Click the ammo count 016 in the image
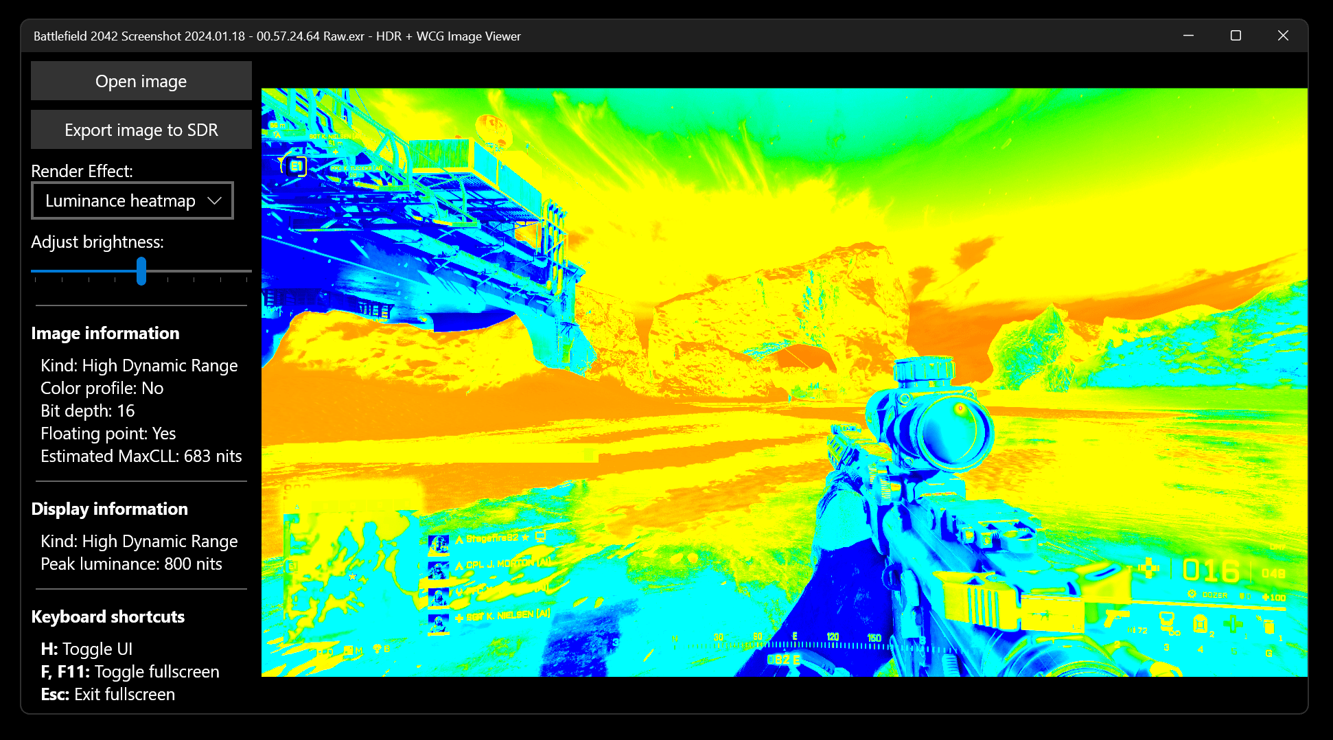Screen dimensions: 1333x740 [x=1211, y=570]
